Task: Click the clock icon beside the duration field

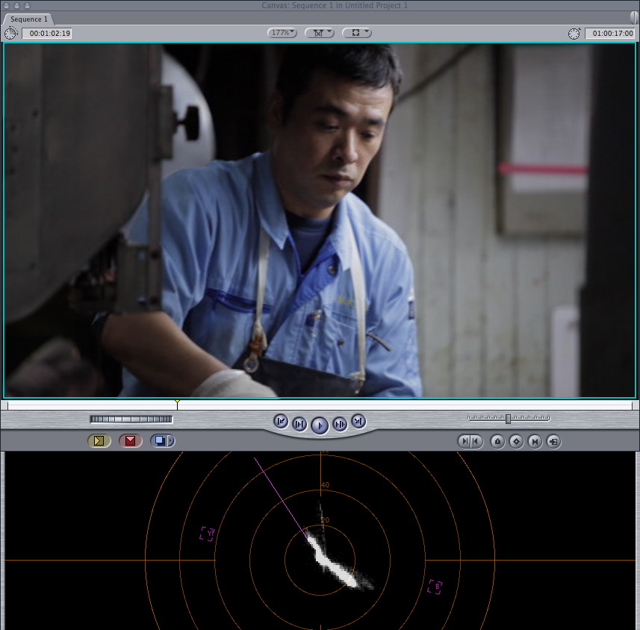Action: 11,33
